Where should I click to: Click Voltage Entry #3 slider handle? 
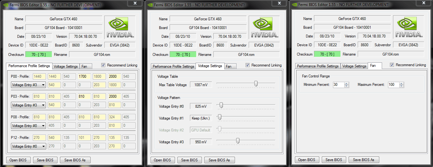pyautogui.click(x=238, y=141)
